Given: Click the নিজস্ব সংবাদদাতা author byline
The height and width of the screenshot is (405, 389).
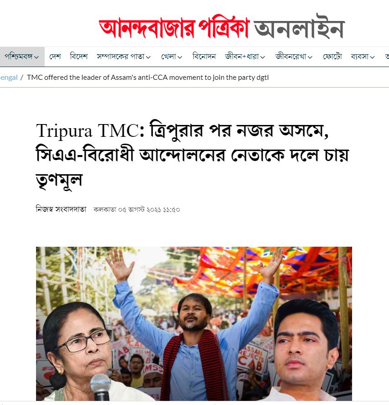Looking at the screenshot, I should coord(61,209).
